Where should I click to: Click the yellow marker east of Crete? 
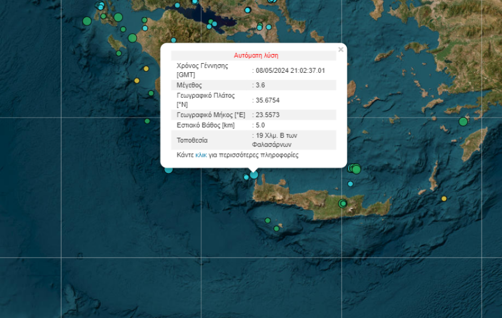(444, 199)
